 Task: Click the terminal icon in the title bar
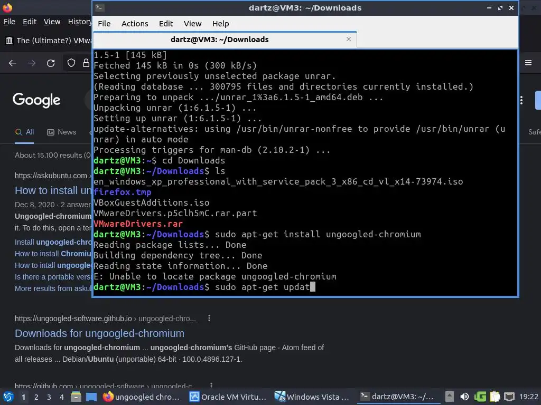click(x=100, y=7)
